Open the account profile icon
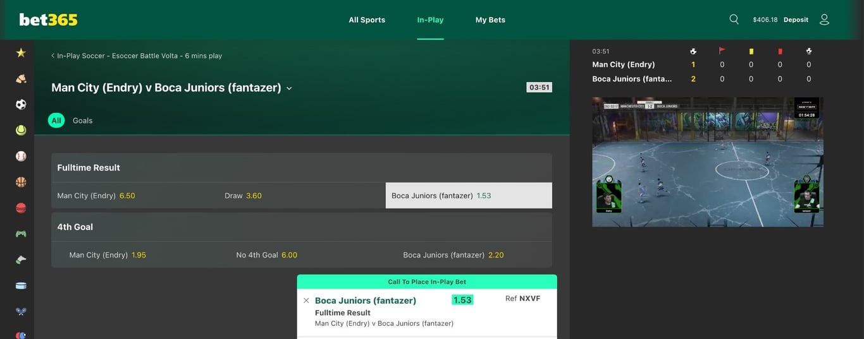The image size is (864, 339). tap(824, 20)
